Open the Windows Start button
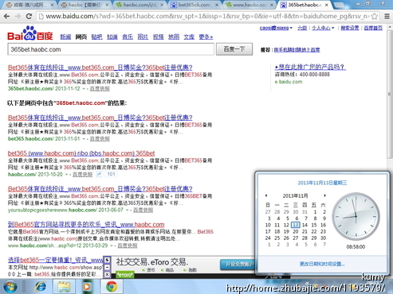The height and width of the screenshot is (294, 393). pos(10,287)
